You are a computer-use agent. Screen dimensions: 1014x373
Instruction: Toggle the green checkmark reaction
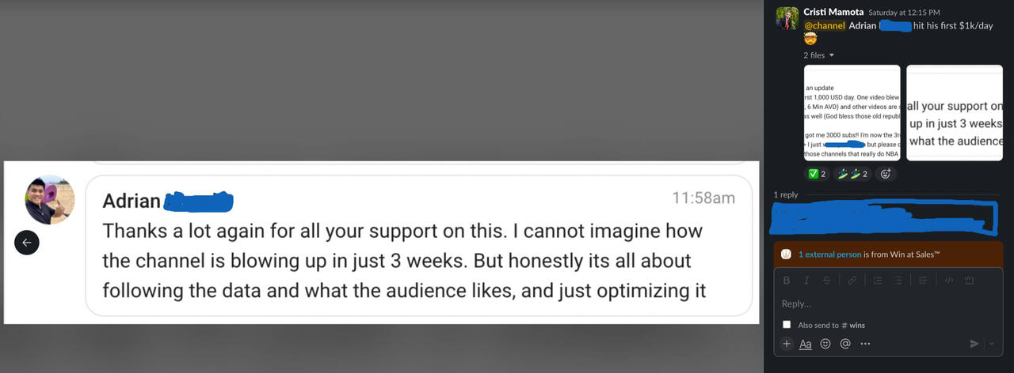(818, 174)
